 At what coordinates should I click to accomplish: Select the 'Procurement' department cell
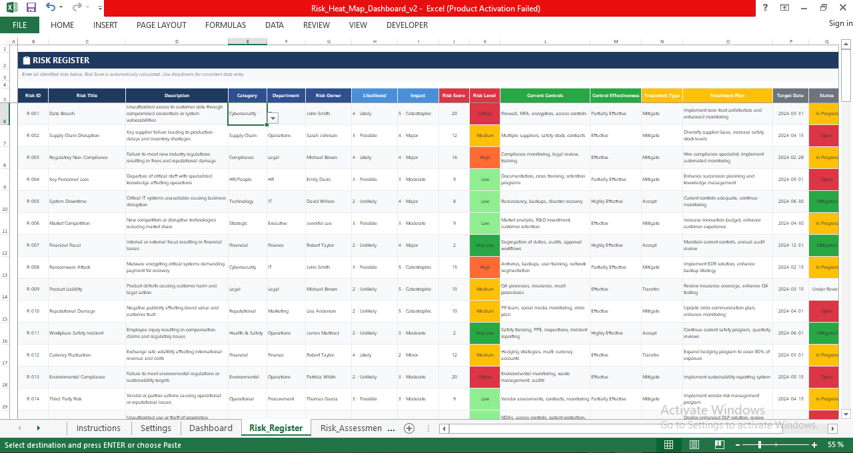tap(286, 399)
